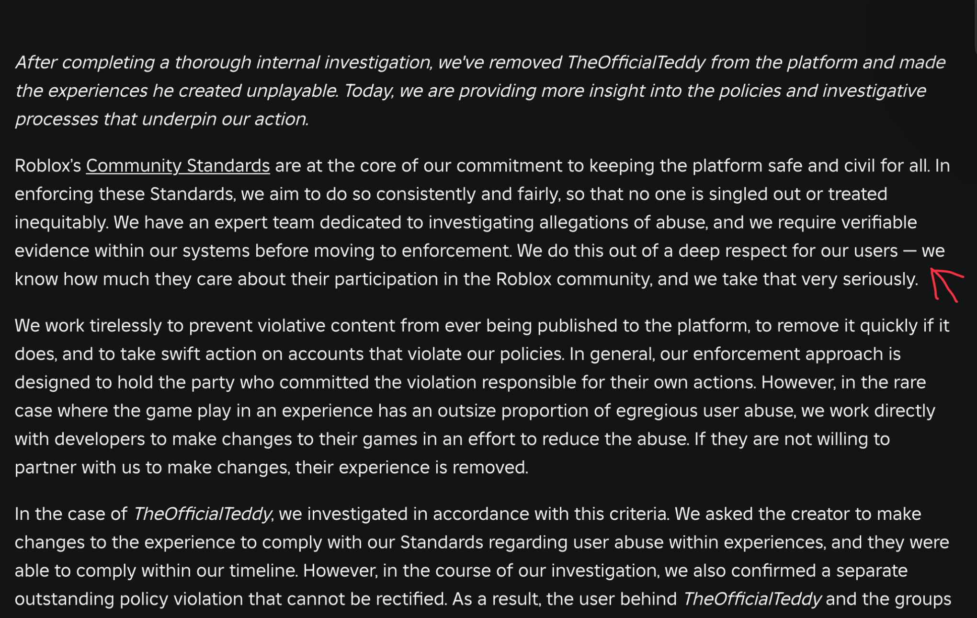The height and width of the screenshot is (618, 977).
Task: Click italic TheOfficialTeddy before 'and the groups'
Action: (752, 599)
